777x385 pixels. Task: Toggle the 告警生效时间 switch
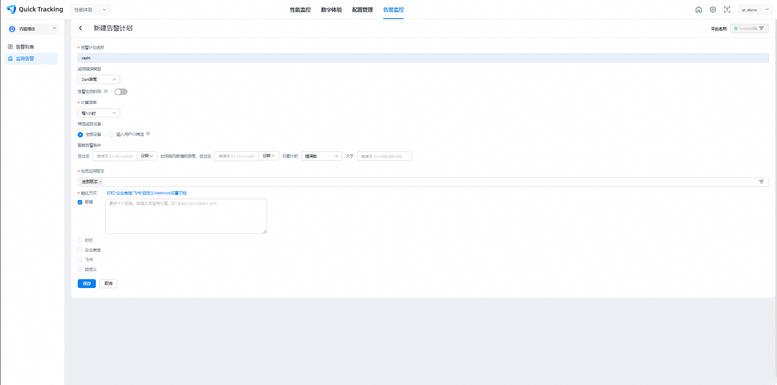pos(121,92)
